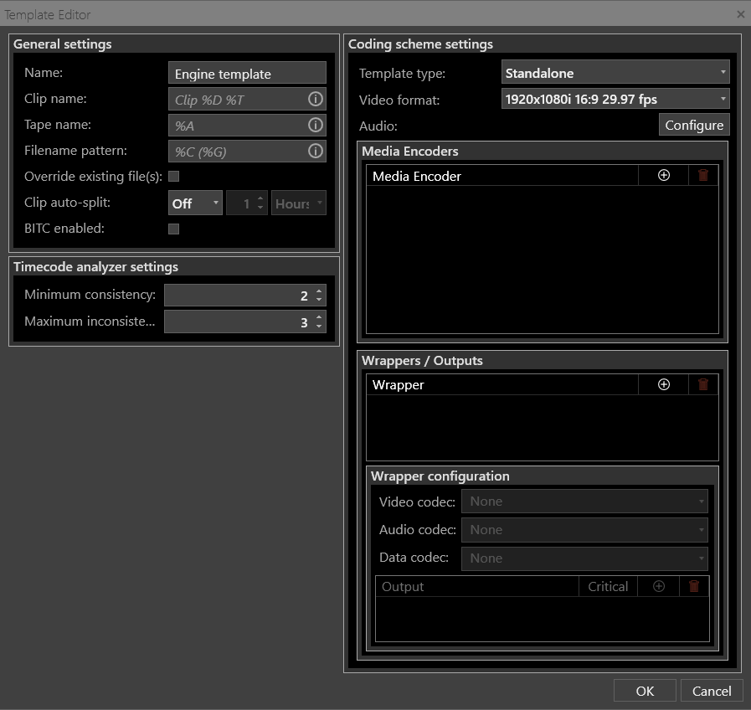
Task: Click the Maximum inconsistency spinner arrows
Action: click(319, 322)
